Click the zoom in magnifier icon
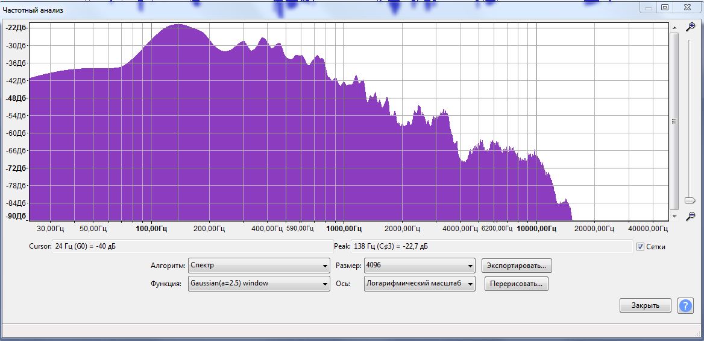Viewport: 704px width, 341px height. [690, 27]
